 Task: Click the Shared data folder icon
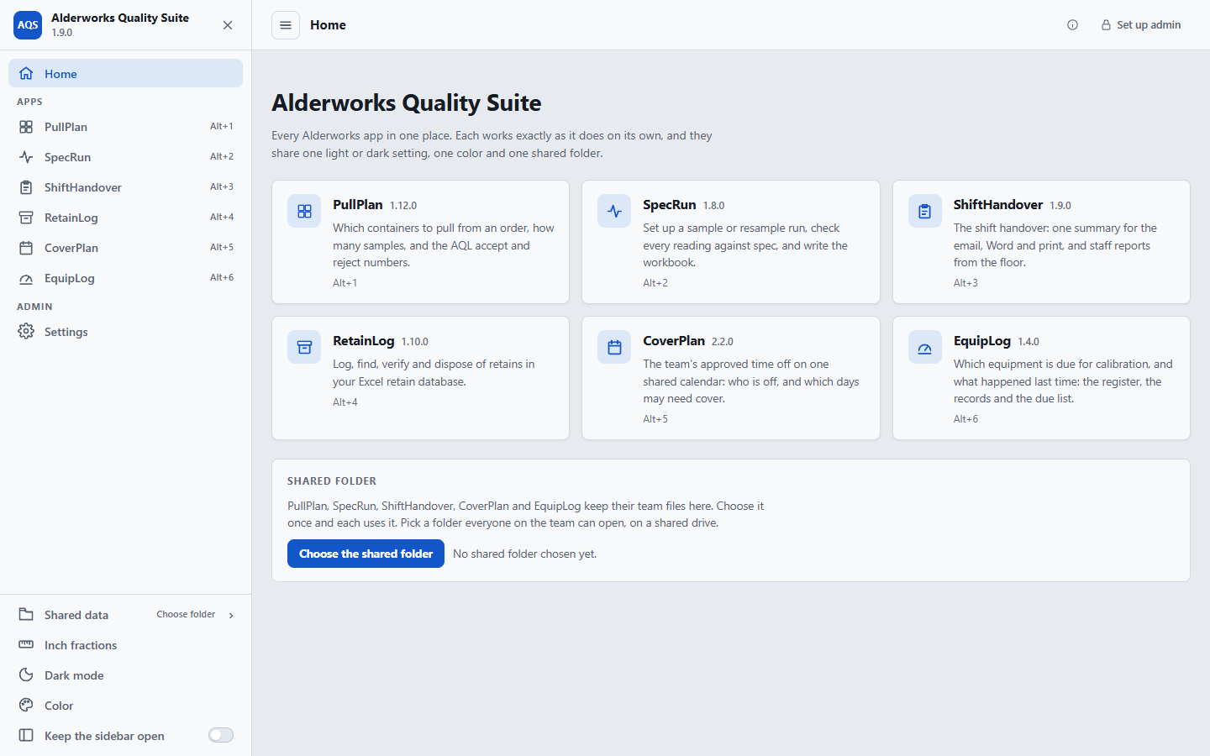pyautogui.click(x=26, y=615)
